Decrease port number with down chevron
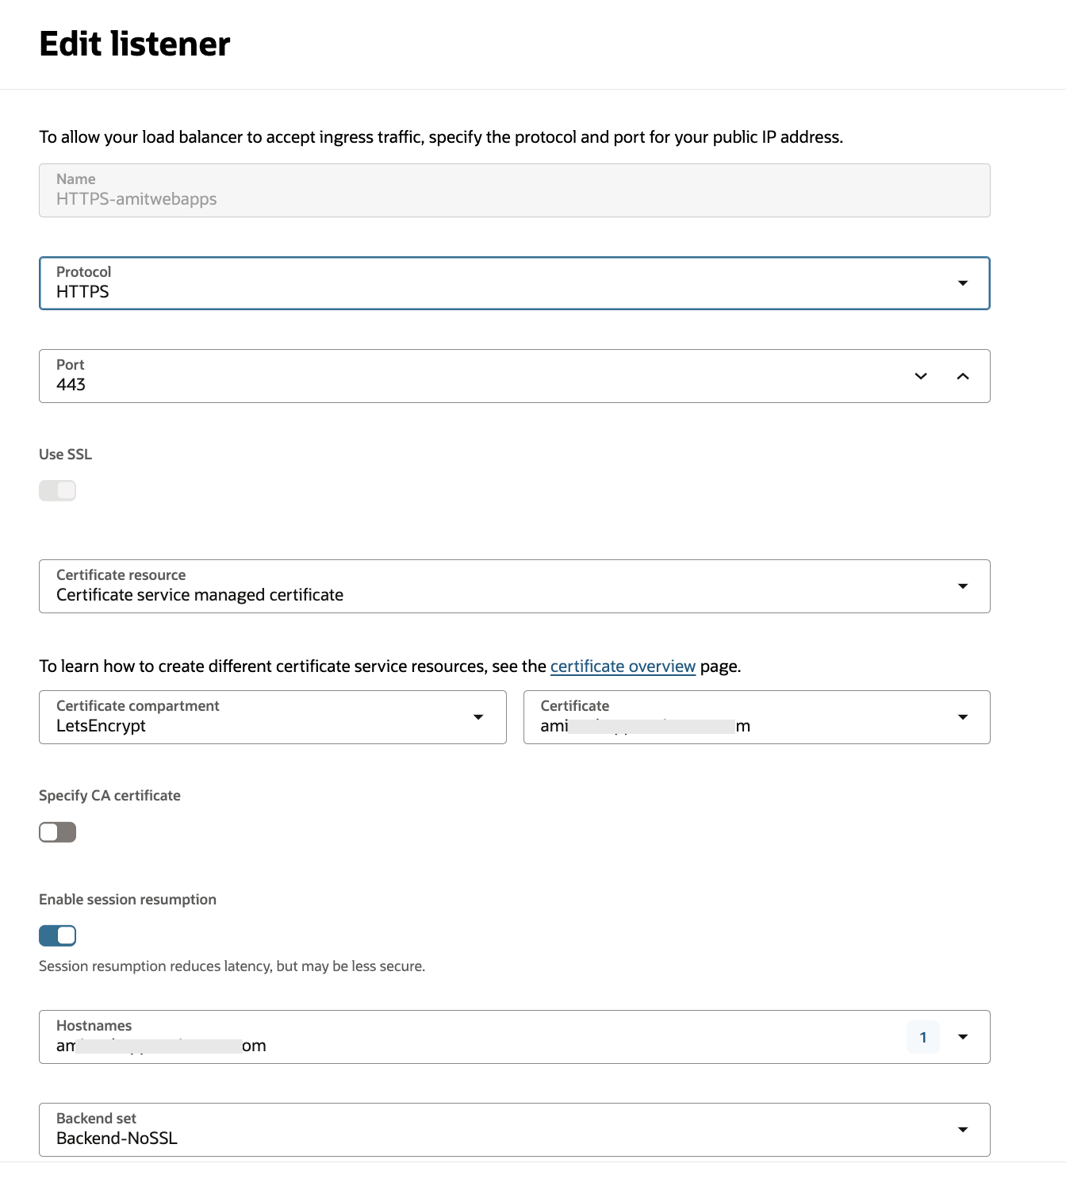Image resolution: width=1066 pixels, height=1198 pixels. [920, 376]
